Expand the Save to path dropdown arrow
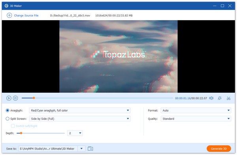The width and height of the screenshot is (237, 155). tap(81, 149)
